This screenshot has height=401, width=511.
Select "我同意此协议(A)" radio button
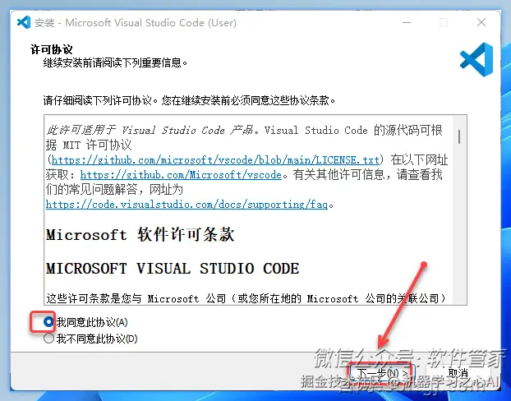tap(48, 322)
